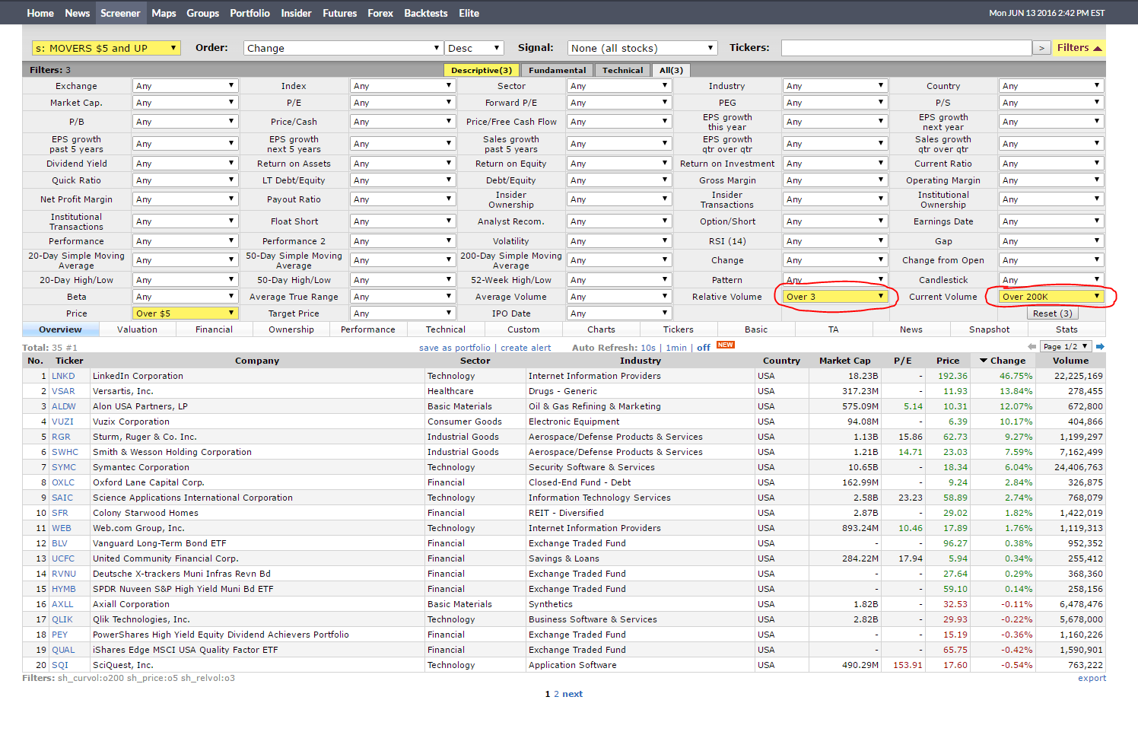This screenshot has width=1138, height=735.
Task: Export the screener results
Action: click(x=1092, y=678)
